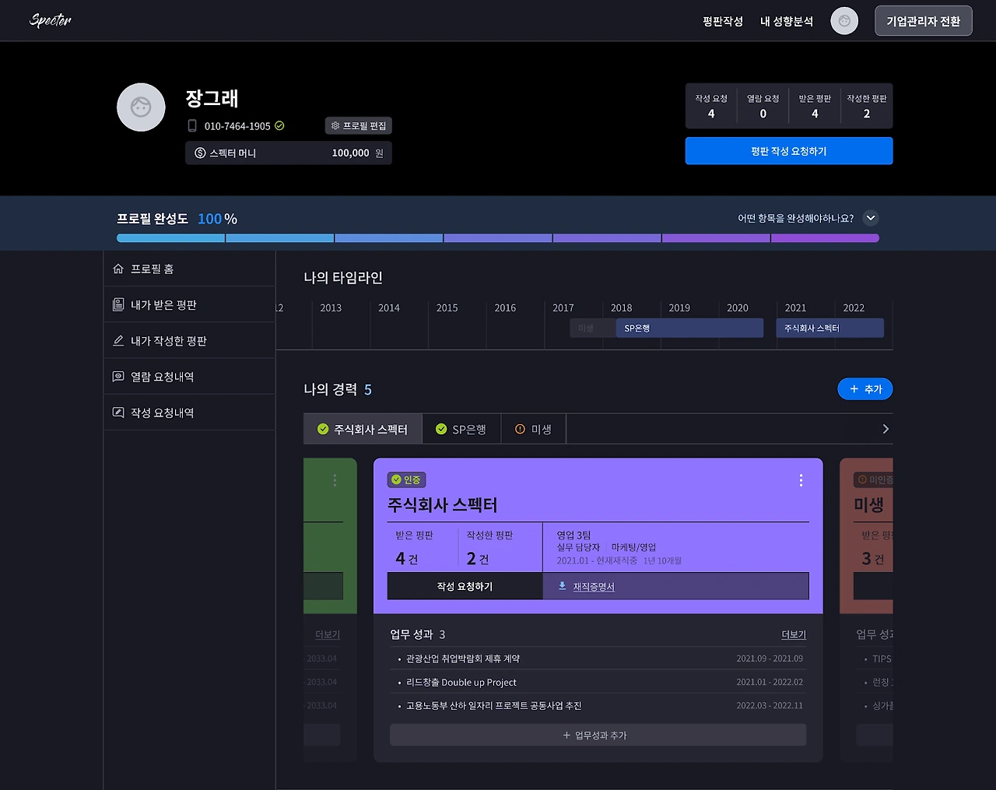This screenshot has width=996, height=790.
Task: Click the plus icon in 추가 button
Action: [x=854, y=389]
